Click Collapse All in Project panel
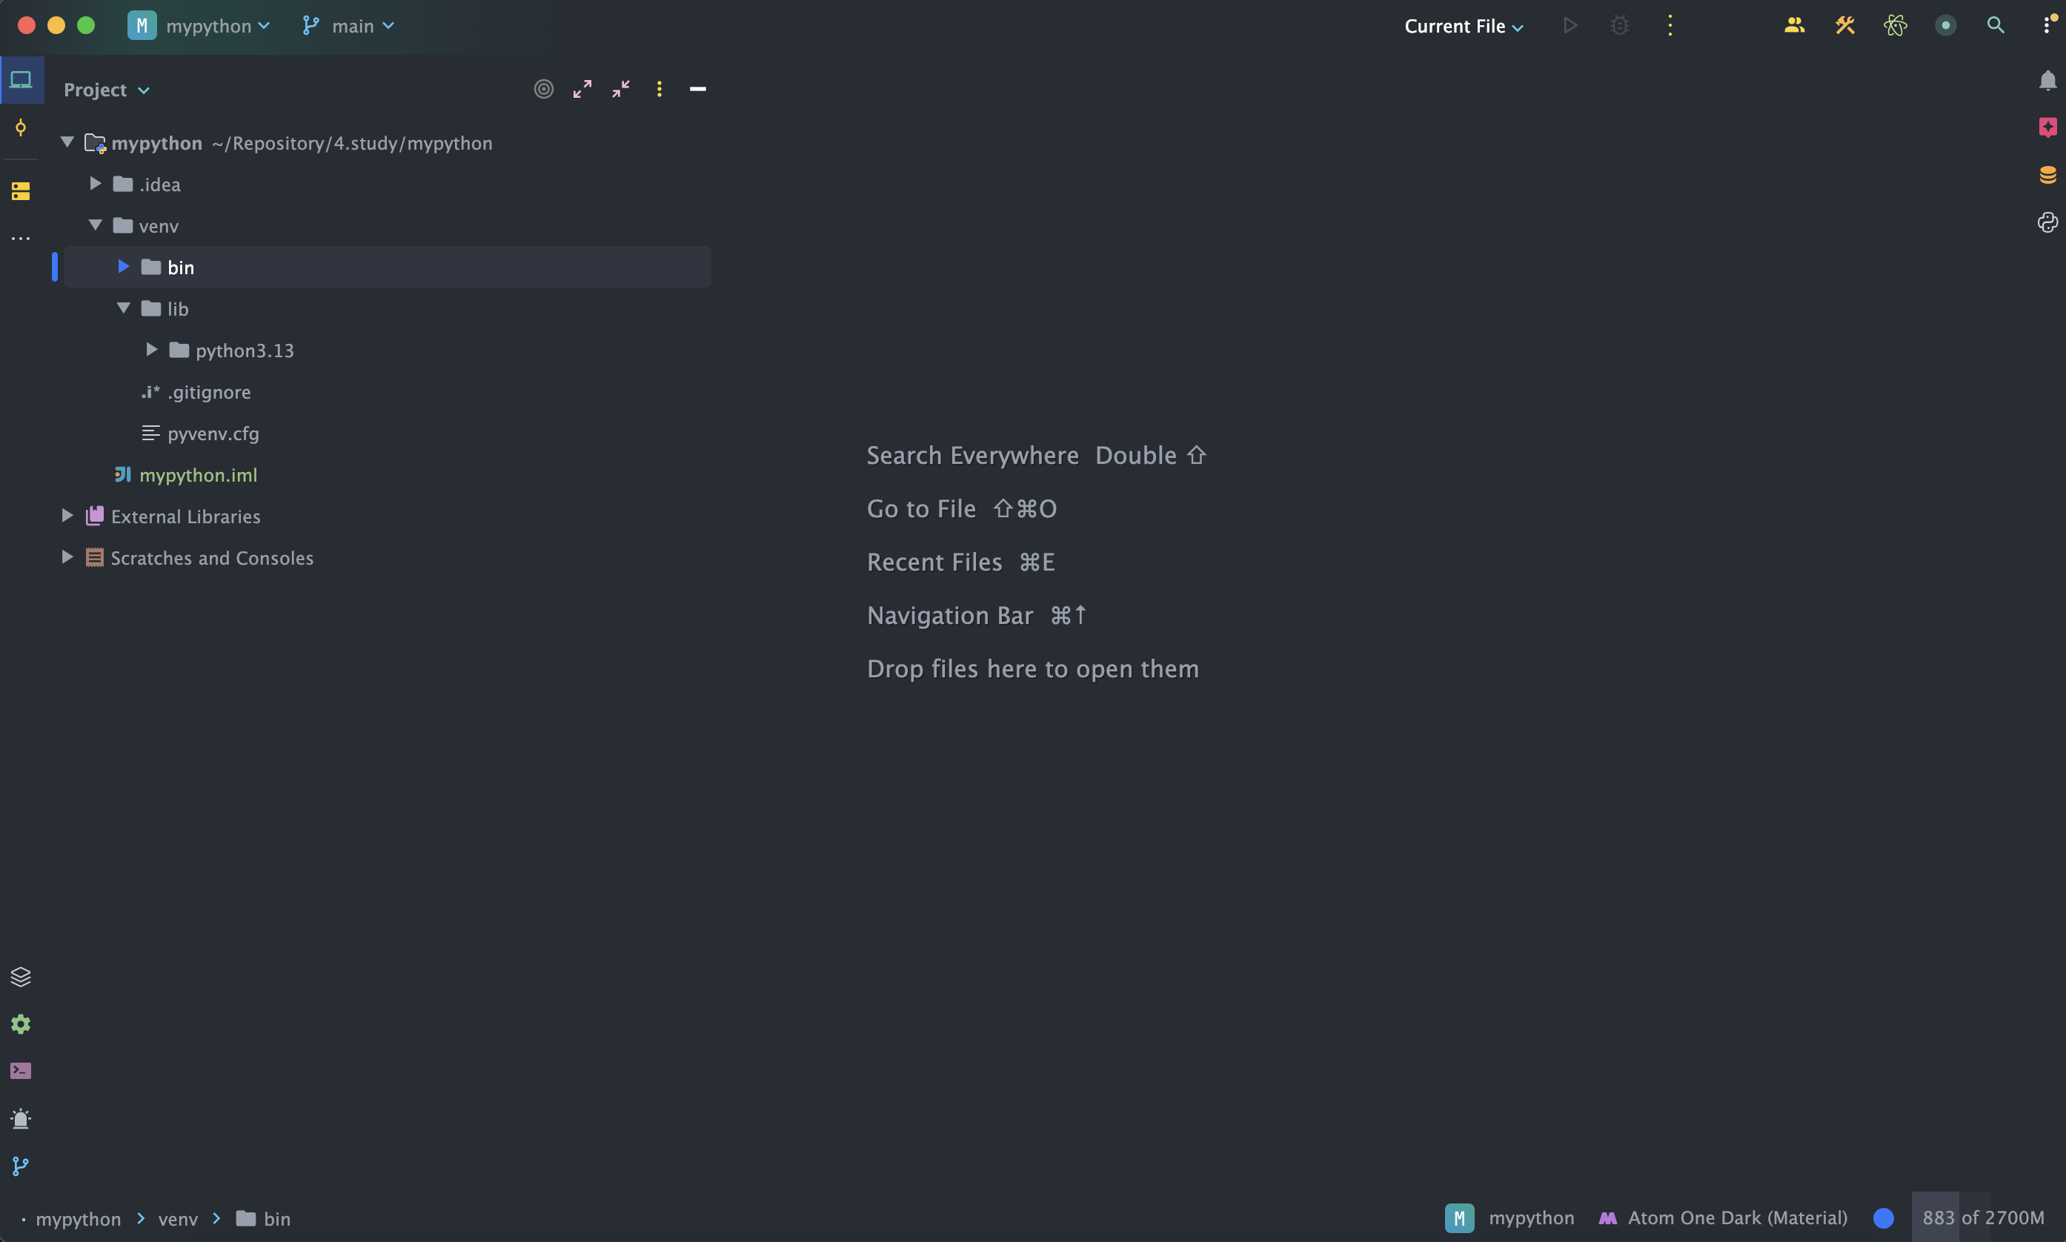The height and width of the screenshot is (1242, 2066). pyautogui.click(x=621, y=89)
